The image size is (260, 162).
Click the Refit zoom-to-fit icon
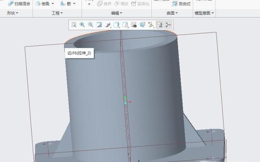coord(74,25)
